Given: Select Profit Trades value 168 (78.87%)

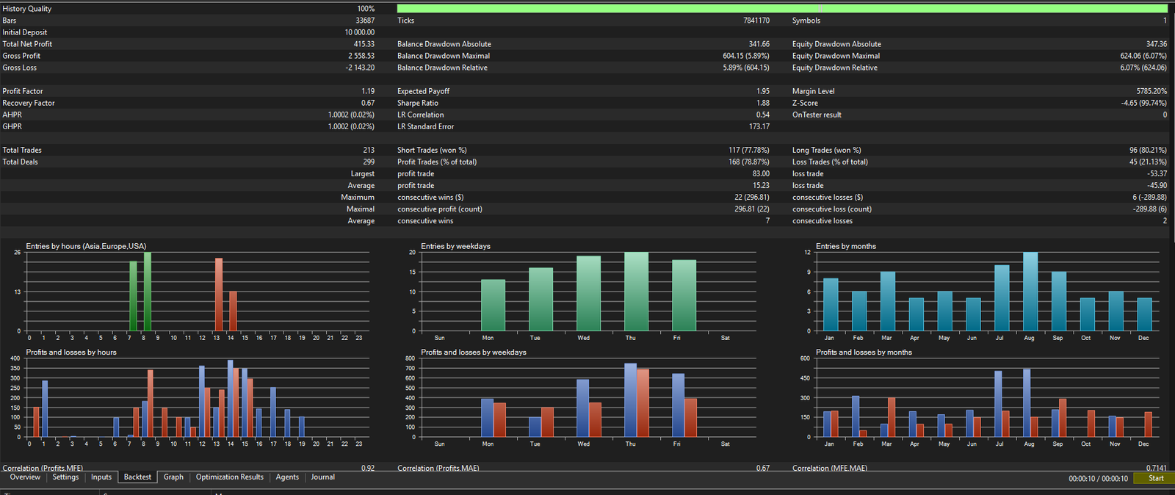Looking at the screenshot, I should click(x=748, y=162).
